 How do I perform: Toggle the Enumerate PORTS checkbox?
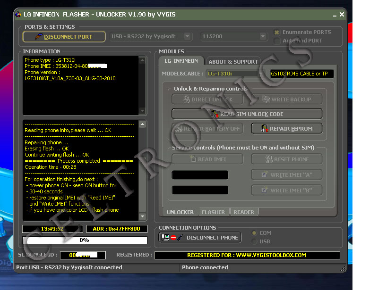277,32
